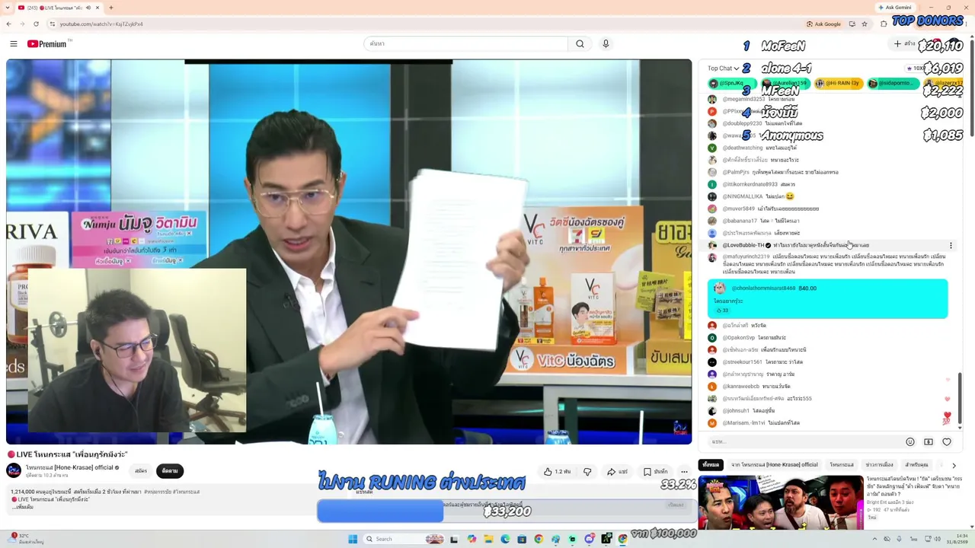Open options for the LoveBubble-TH message

coord(951,245)
